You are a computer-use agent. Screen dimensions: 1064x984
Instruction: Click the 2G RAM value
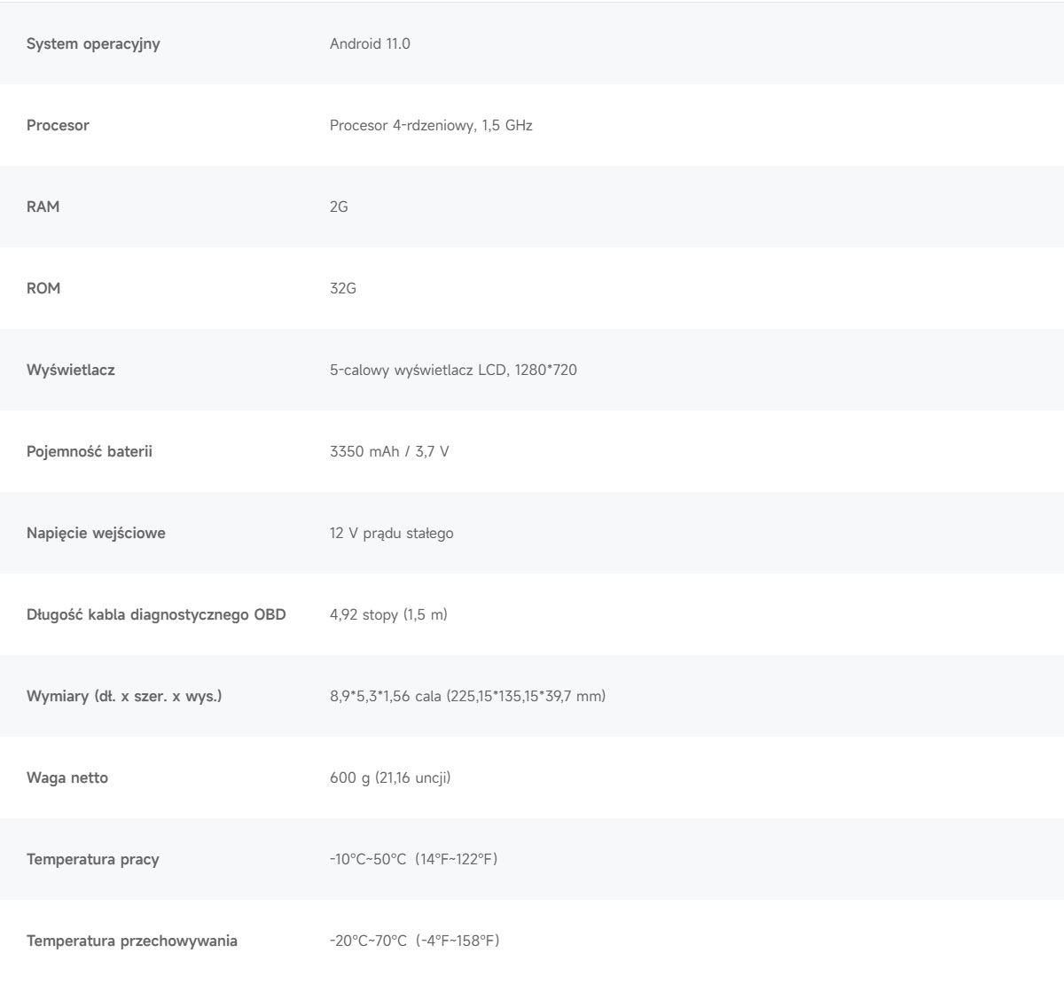pyautogui.click(x=339, y=207)
